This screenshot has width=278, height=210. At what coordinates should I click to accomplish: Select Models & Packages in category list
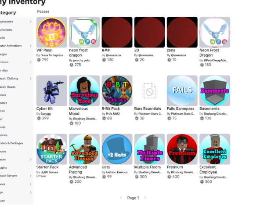pyautogui.click(x=11, y=143)
